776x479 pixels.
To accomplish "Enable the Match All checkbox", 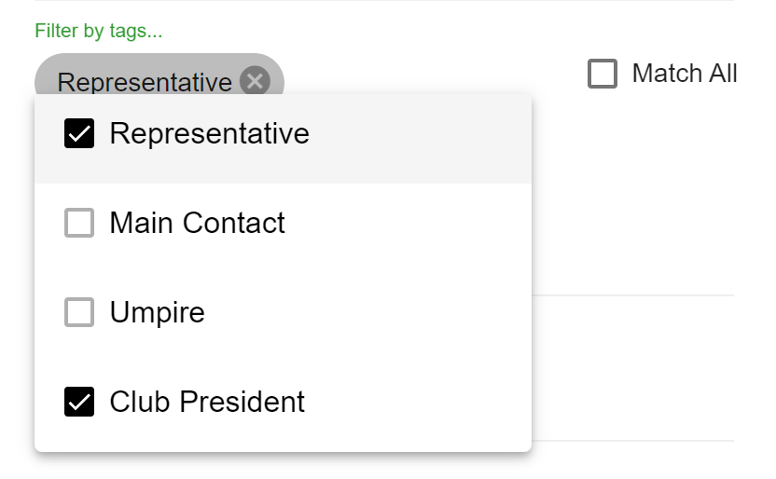I will 603,74.
